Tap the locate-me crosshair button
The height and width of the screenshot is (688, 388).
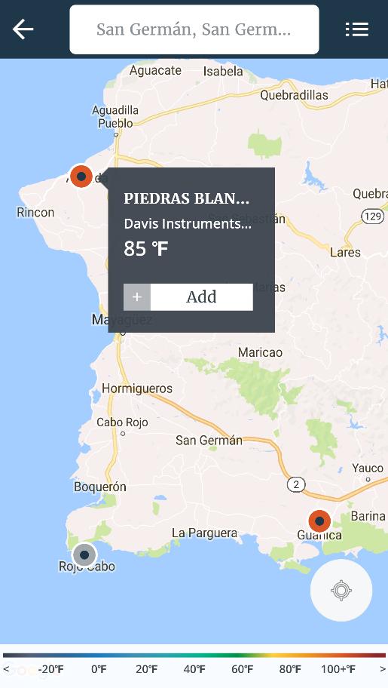(341, 590)
